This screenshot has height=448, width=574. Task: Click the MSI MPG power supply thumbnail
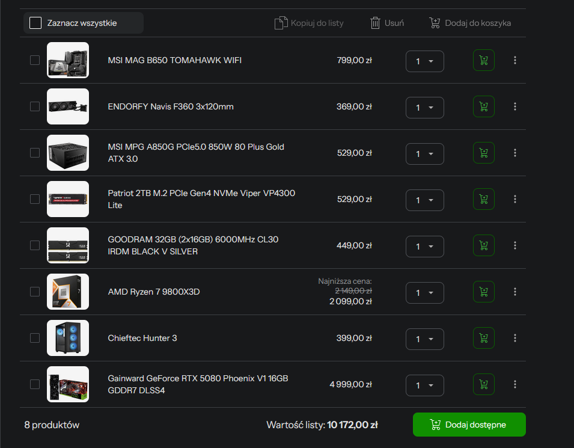point(68,153)
